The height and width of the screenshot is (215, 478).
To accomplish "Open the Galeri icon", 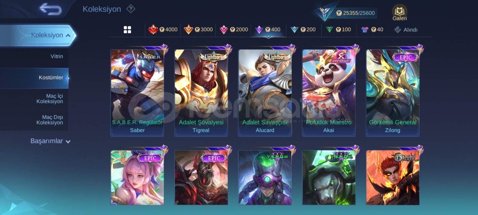I will 399,13.
